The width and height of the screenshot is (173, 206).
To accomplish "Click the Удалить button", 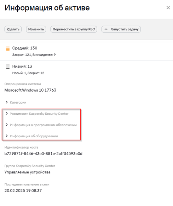I will 13,29.
